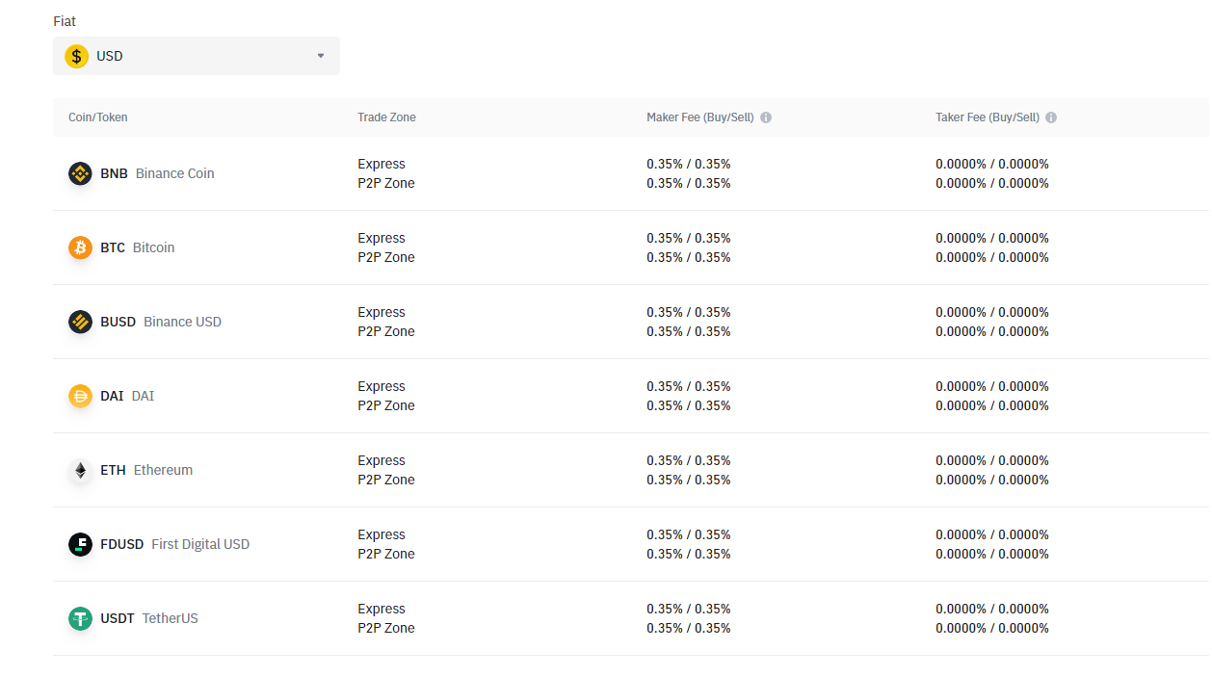Select Express trade zone in the Bitcoin row

382,238
